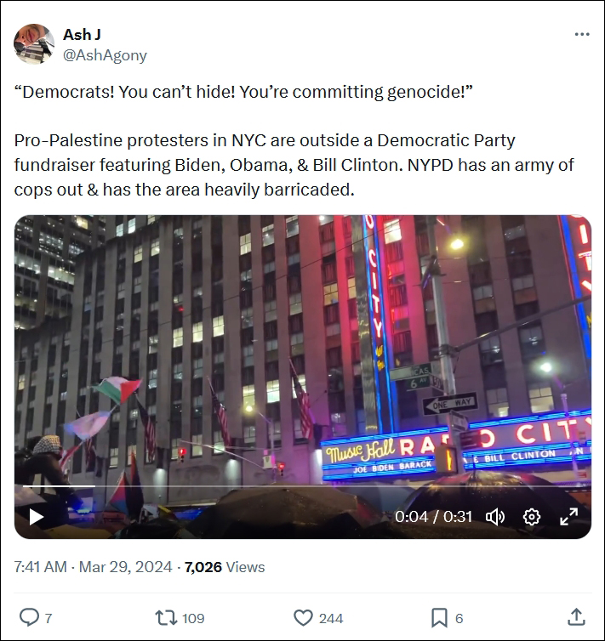This screenshot has width=605, height=641.
Task: Open the @AshAgony handle link
Action: [105, 55]
